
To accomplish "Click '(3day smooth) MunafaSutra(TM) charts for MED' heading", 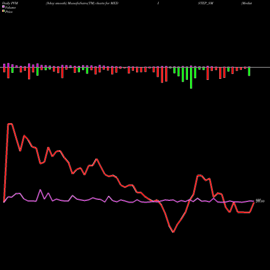I will click(82, 3).
